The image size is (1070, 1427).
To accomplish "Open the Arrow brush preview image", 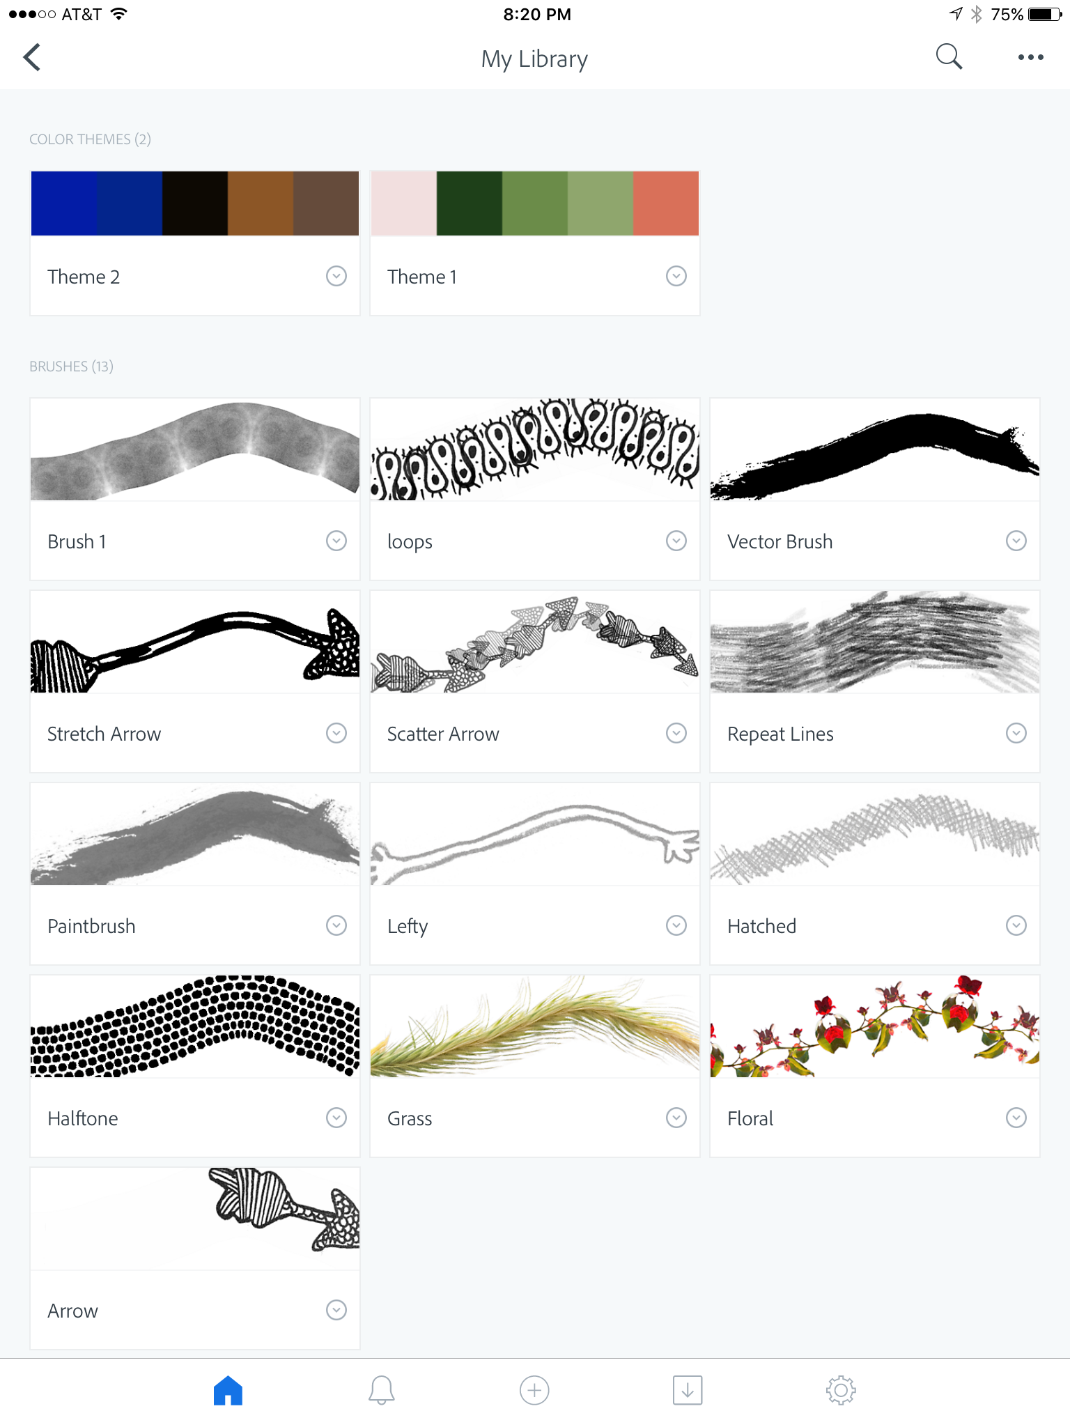I will pyautogui.click(x=195, y=1219).
